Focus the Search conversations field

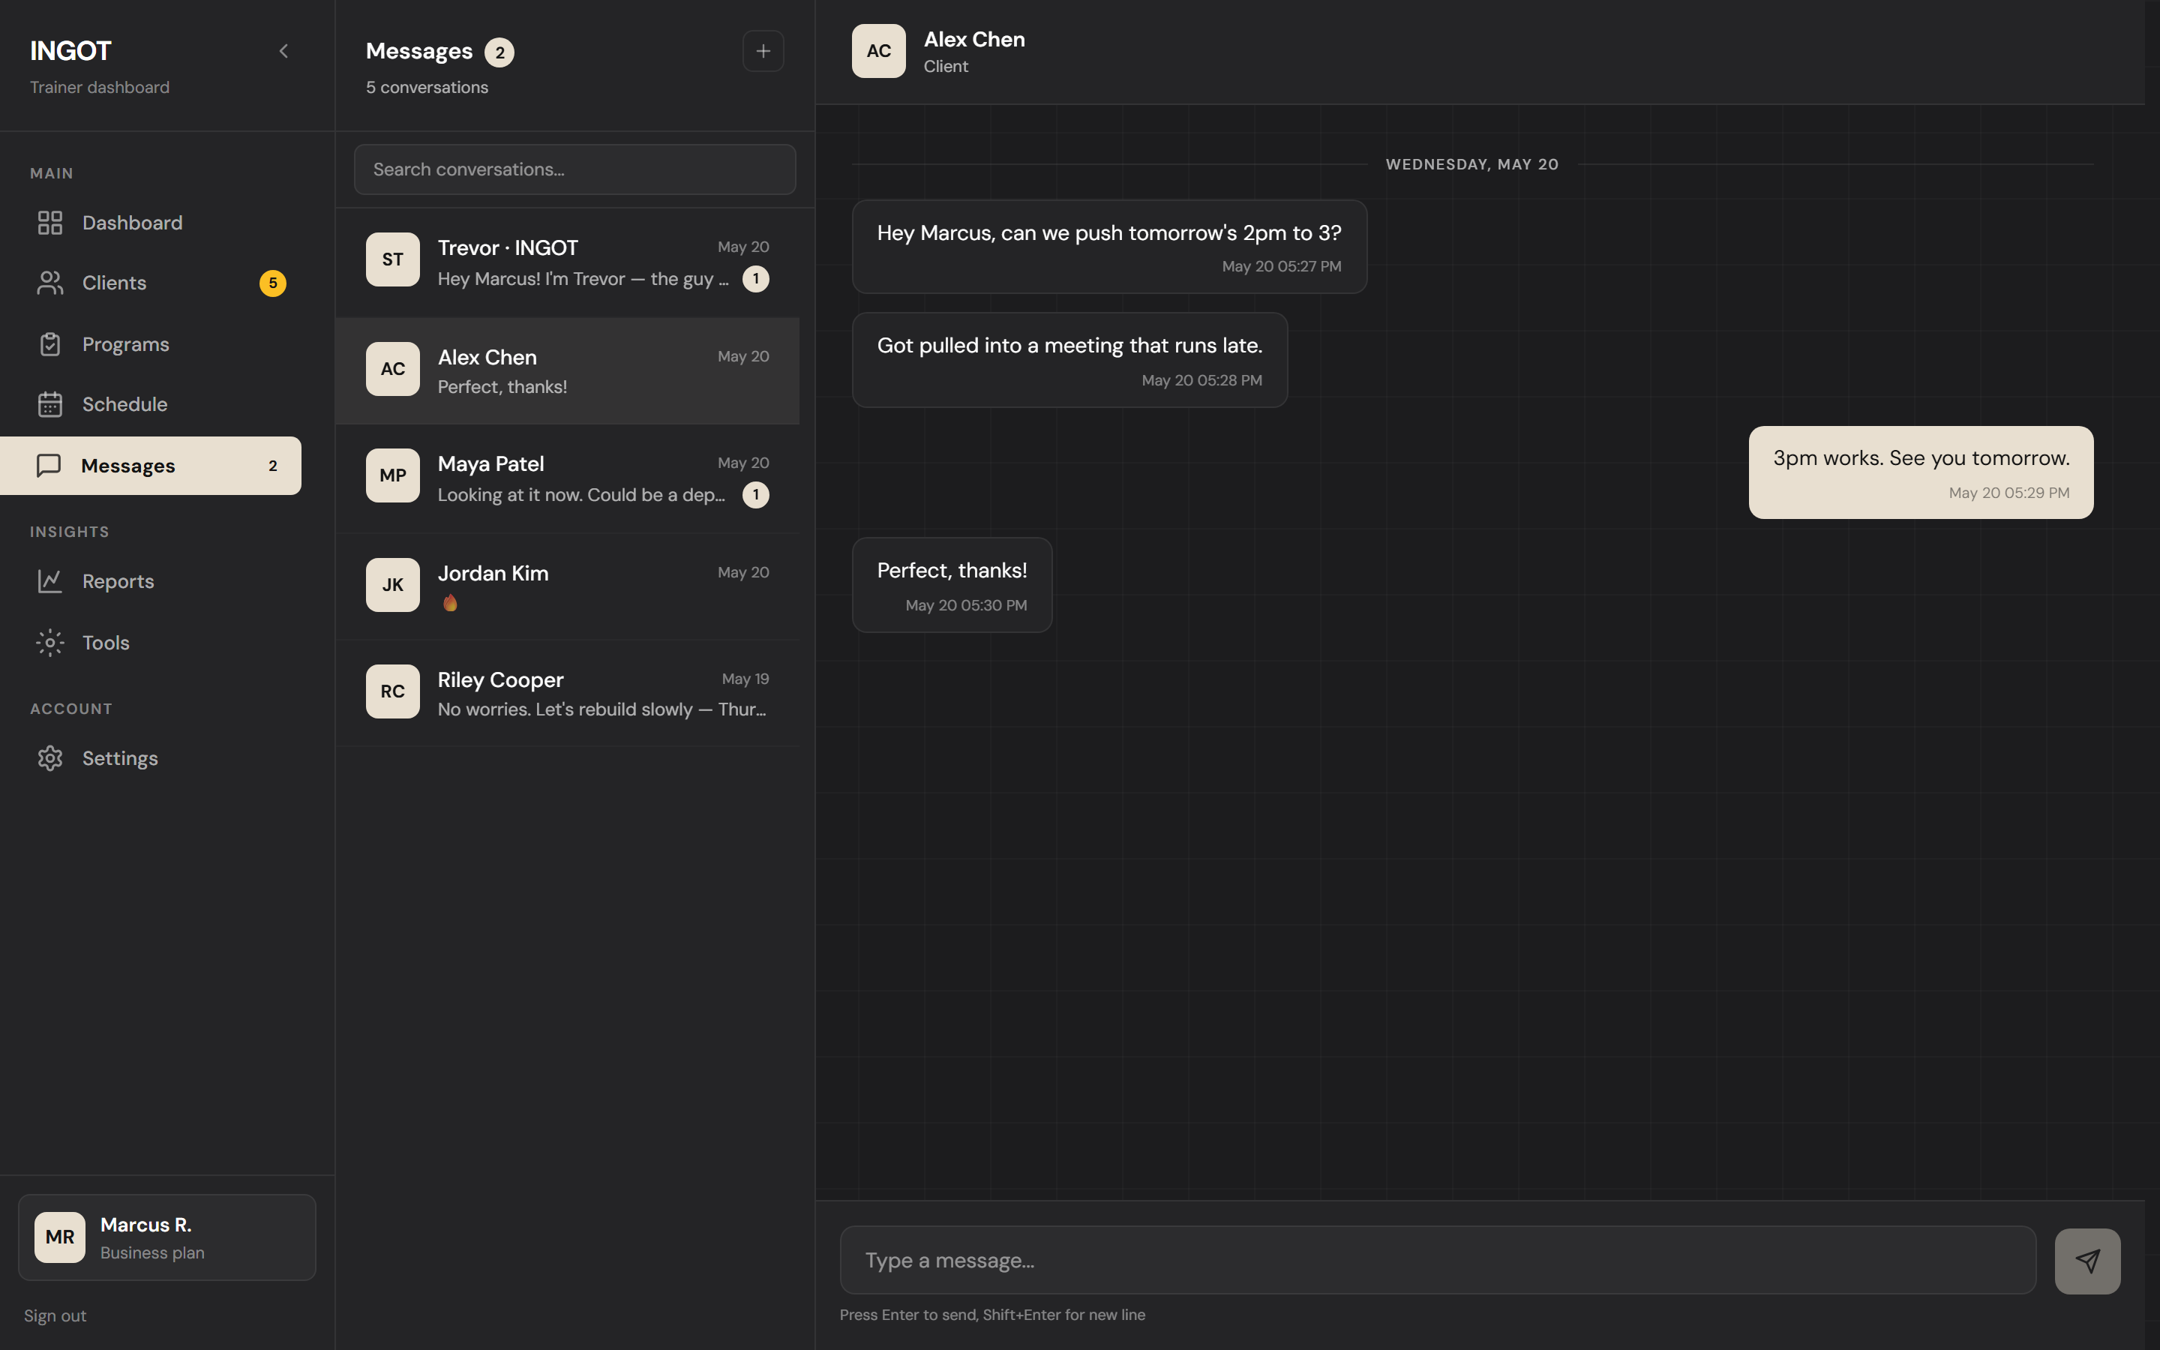pos(574,169)
